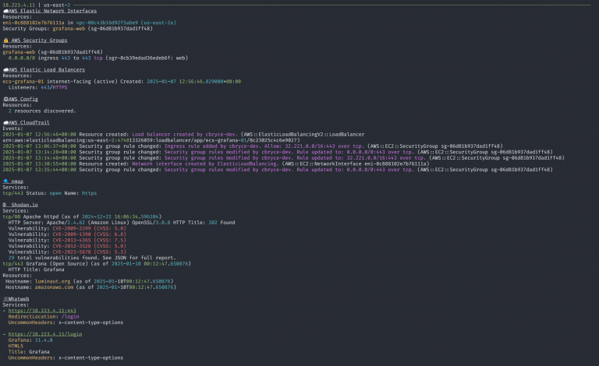Click the '29 total vulnerabilities found' line
The image size is (599, 366).
point(92,258)
